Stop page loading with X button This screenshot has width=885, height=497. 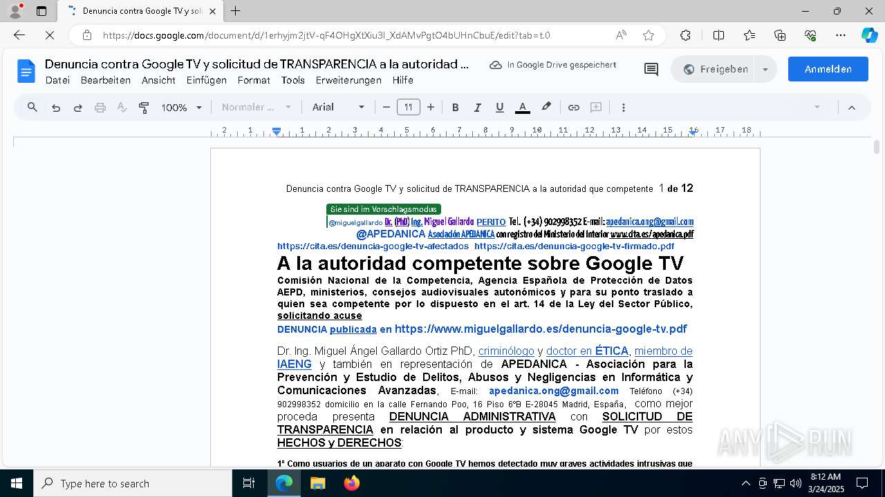pyautogui.click(x=50, y=35)
